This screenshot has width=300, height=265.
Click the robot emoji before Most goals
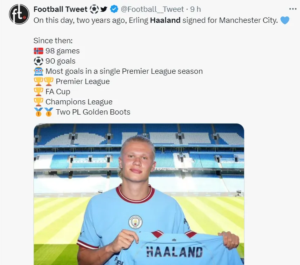(x=38, y=71)
